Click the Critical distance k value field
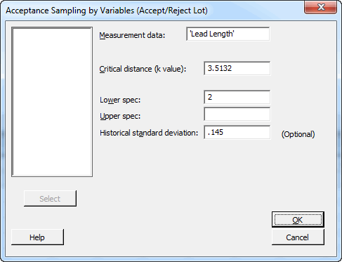The height and width of the screenshot is (262, 342). pos(237,68)
